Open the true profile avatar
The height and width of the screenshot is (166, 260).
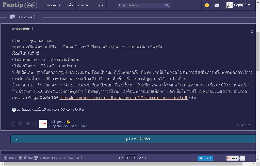coord(43,124)
